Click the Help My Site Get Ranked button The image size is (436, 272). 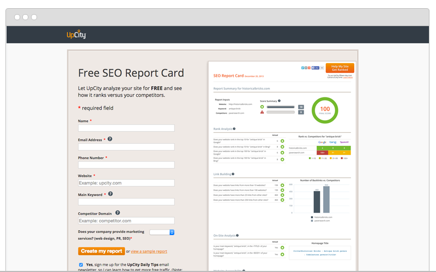click(x=340, y=68)
